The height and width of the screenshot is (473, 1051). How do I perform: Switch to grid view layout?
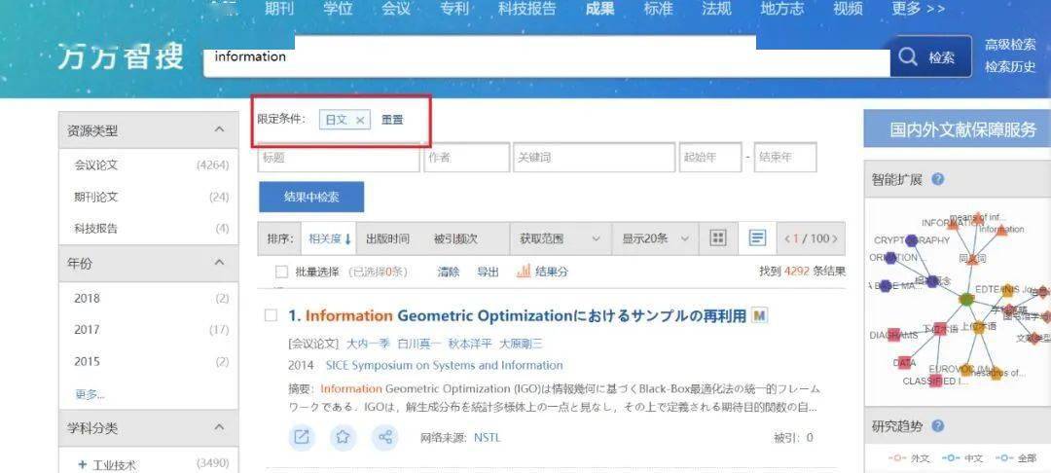coord(718,238)
